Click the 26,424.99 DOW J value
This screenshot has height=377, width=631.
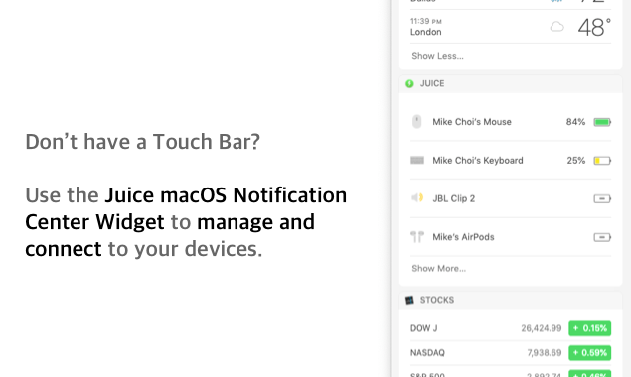coord(542,328)
